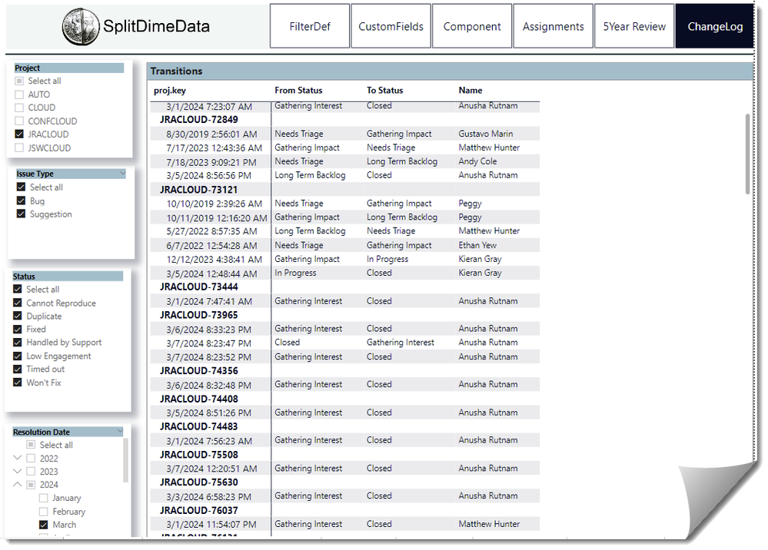Viewport: 768px width, 550px height.
Task: Uncheck the Won't Fix status
Action: (18, 383)
